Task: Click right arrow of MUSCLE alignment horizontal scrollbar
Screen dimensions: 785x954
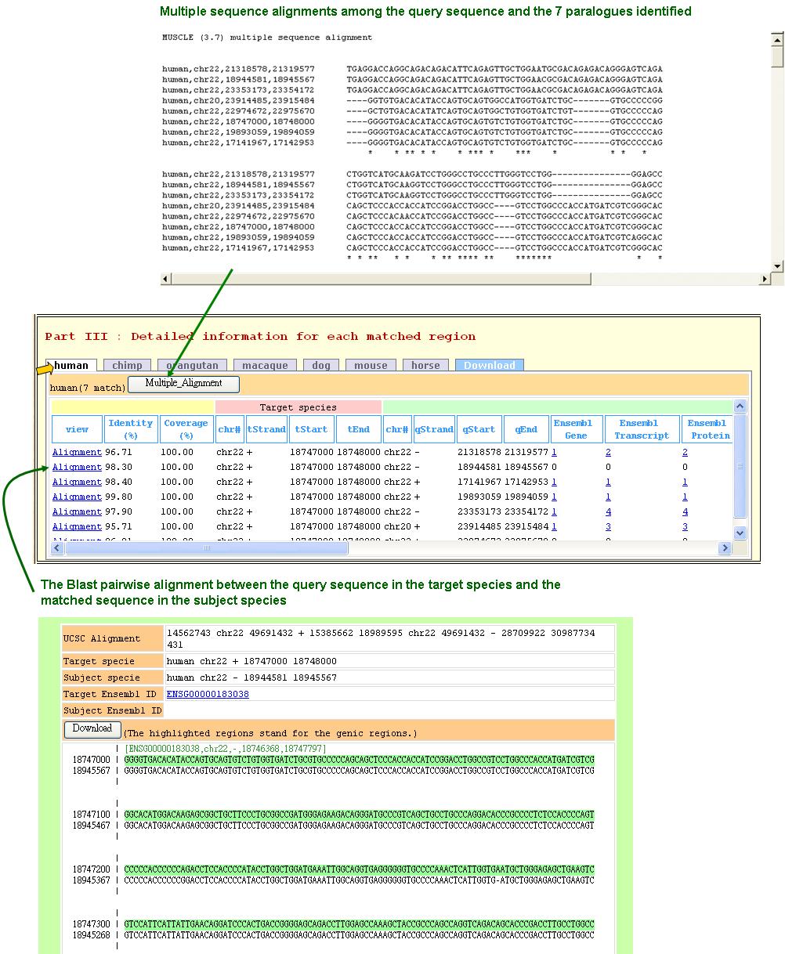Action: pyautogui.click(x=765, y=279)
